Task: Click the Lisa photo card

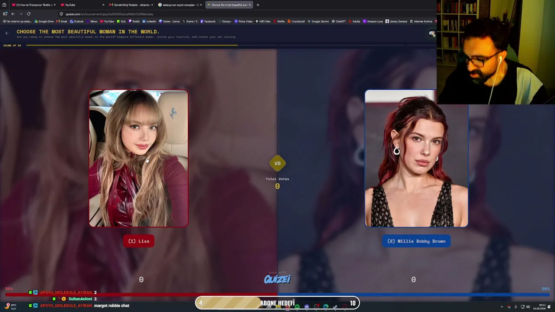Action: coord(139,159)
